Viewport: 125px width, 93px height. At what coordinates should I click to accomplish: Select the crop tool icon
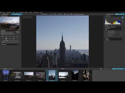65,14
